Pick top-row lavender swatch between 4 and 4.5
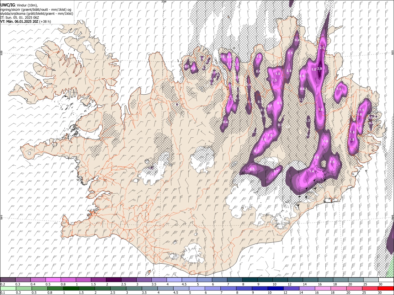 point(174,280)
